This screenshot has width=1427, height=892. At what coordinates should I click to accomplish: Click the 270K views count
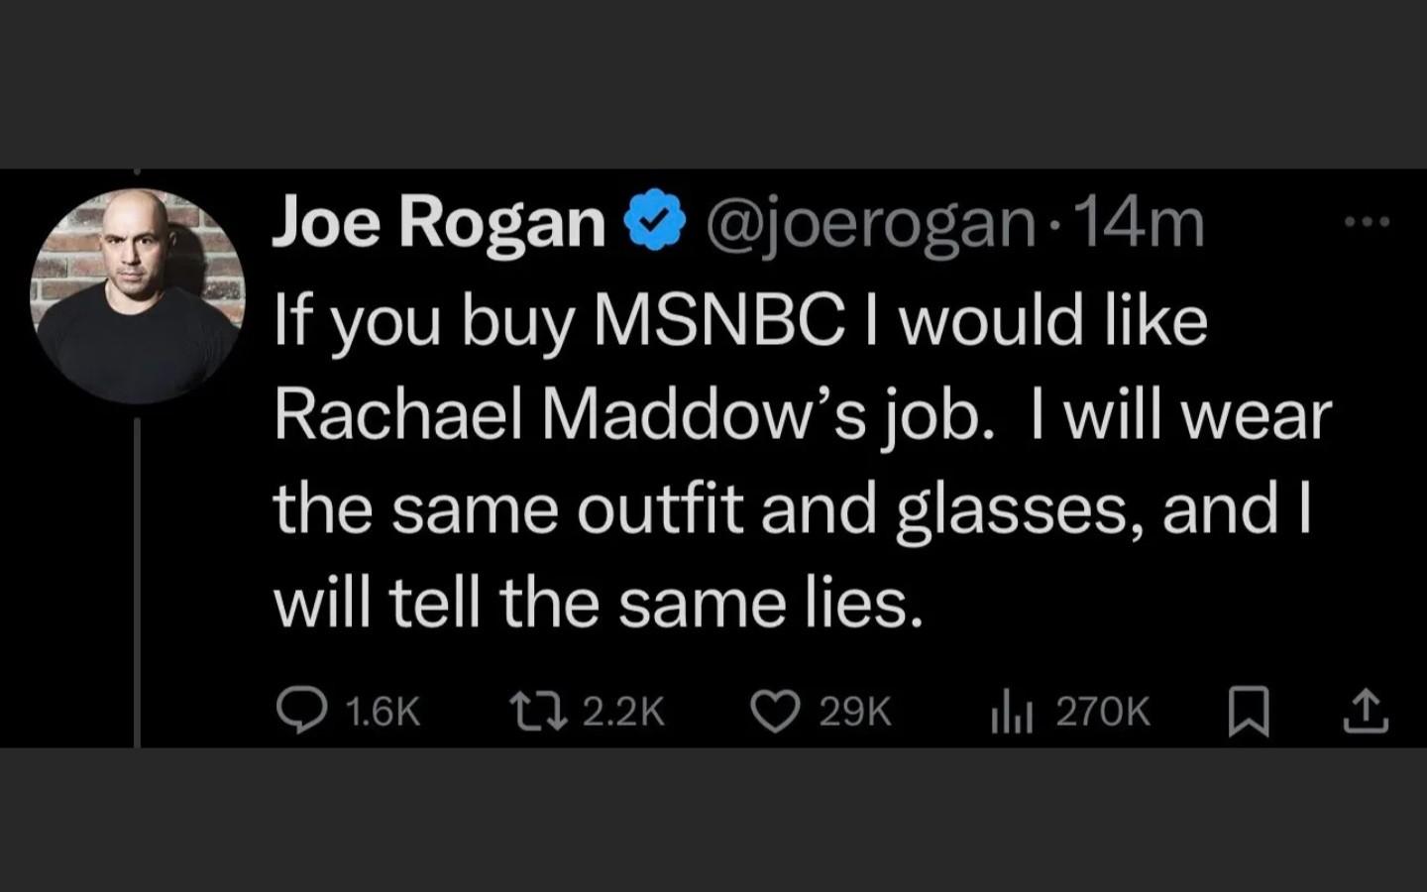[x=1103, y=712]
